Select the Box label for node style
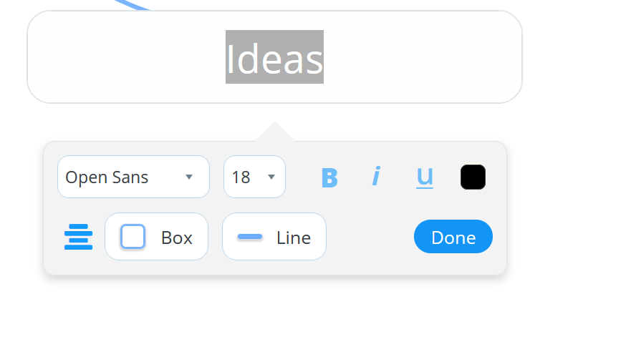 coord(177,238)
